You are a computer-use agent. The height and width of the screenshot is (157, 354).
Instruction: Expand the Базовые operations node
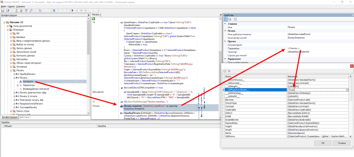[x=11, y=37]
